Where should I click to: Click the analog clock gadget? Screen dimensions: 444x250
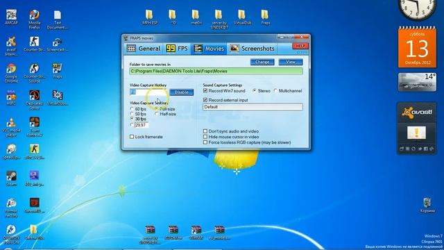tap(417, 8)
